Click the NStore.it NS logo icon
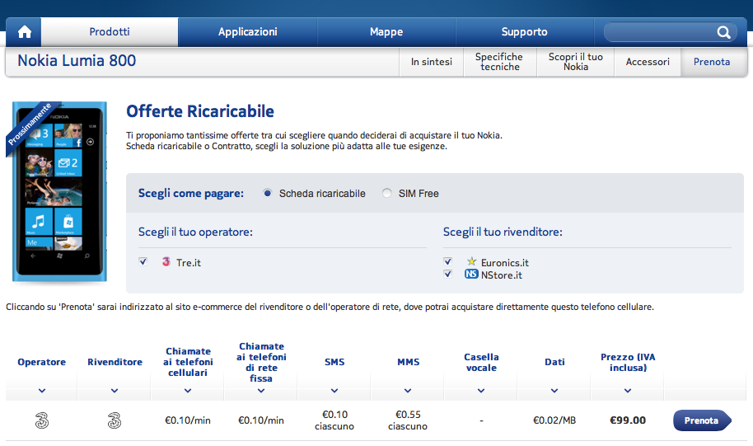Screen dimensions: 753x446 coord(471,275)
